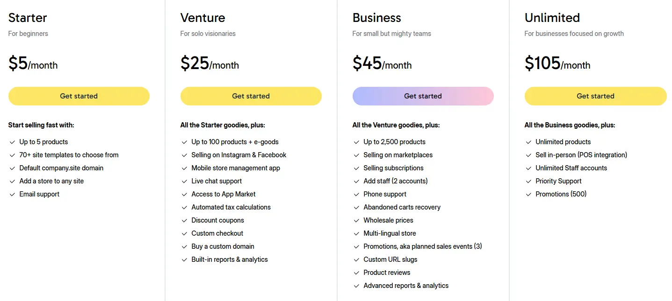Click checkmark beside Priority Support
Screen dimensions: 672x301
click(528, 182)
